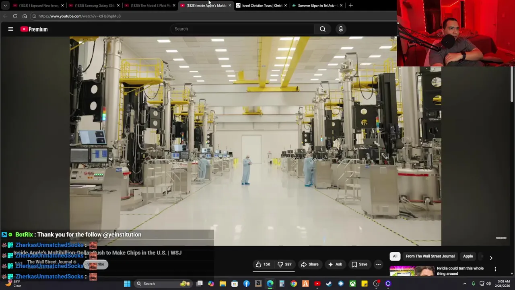
Task: Open the red YouTube taskbar icon
Action: 317,284
